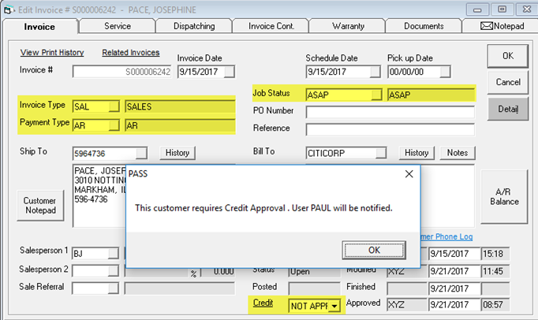This screenshot has height=320, width=538.
Task: Click the Modified time value 11:45
Action: [x=495, y=271]
